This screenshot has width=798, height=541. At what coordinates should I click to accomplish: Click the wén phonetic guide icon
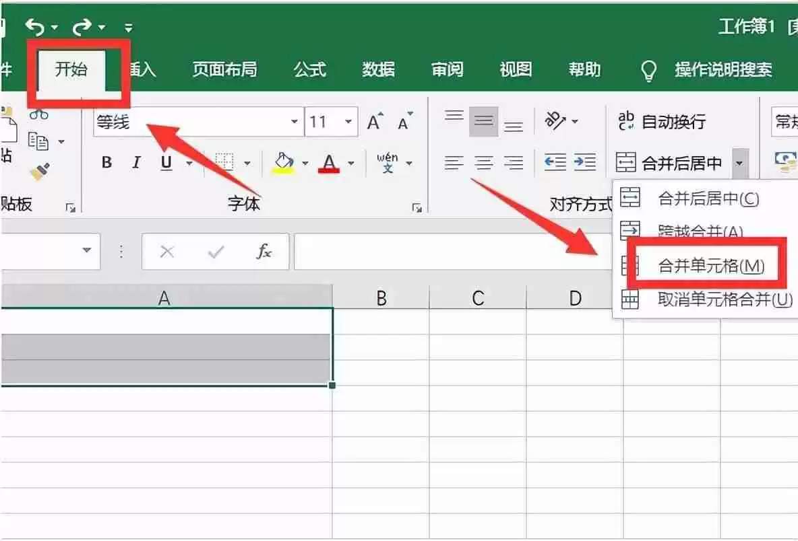388,163
